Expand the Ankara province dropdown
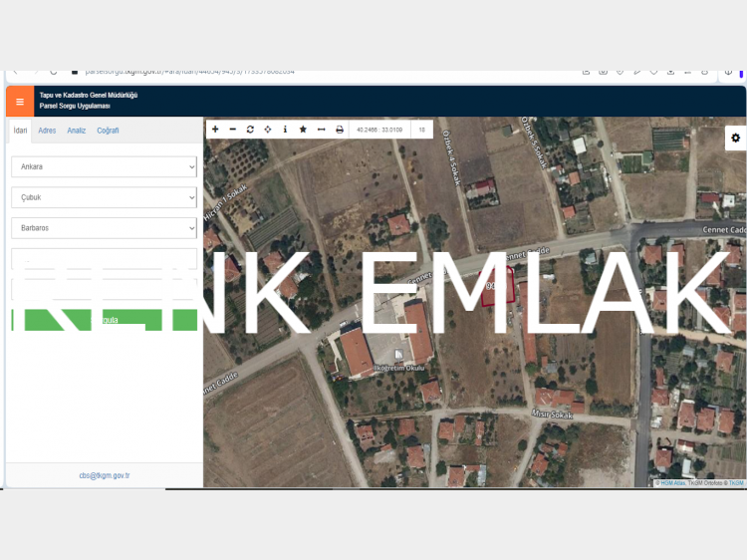Screen dimensions: 747x560 coord(104,167)
